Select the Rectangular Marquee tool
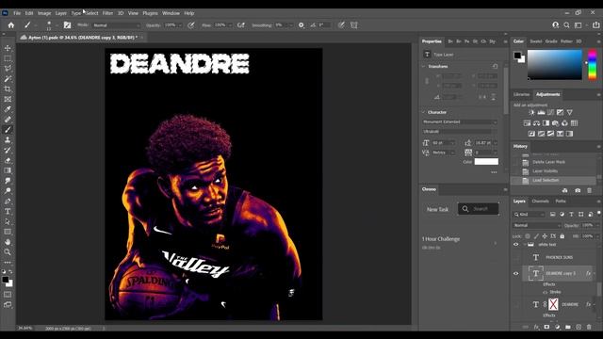 (x=8, y=58)
